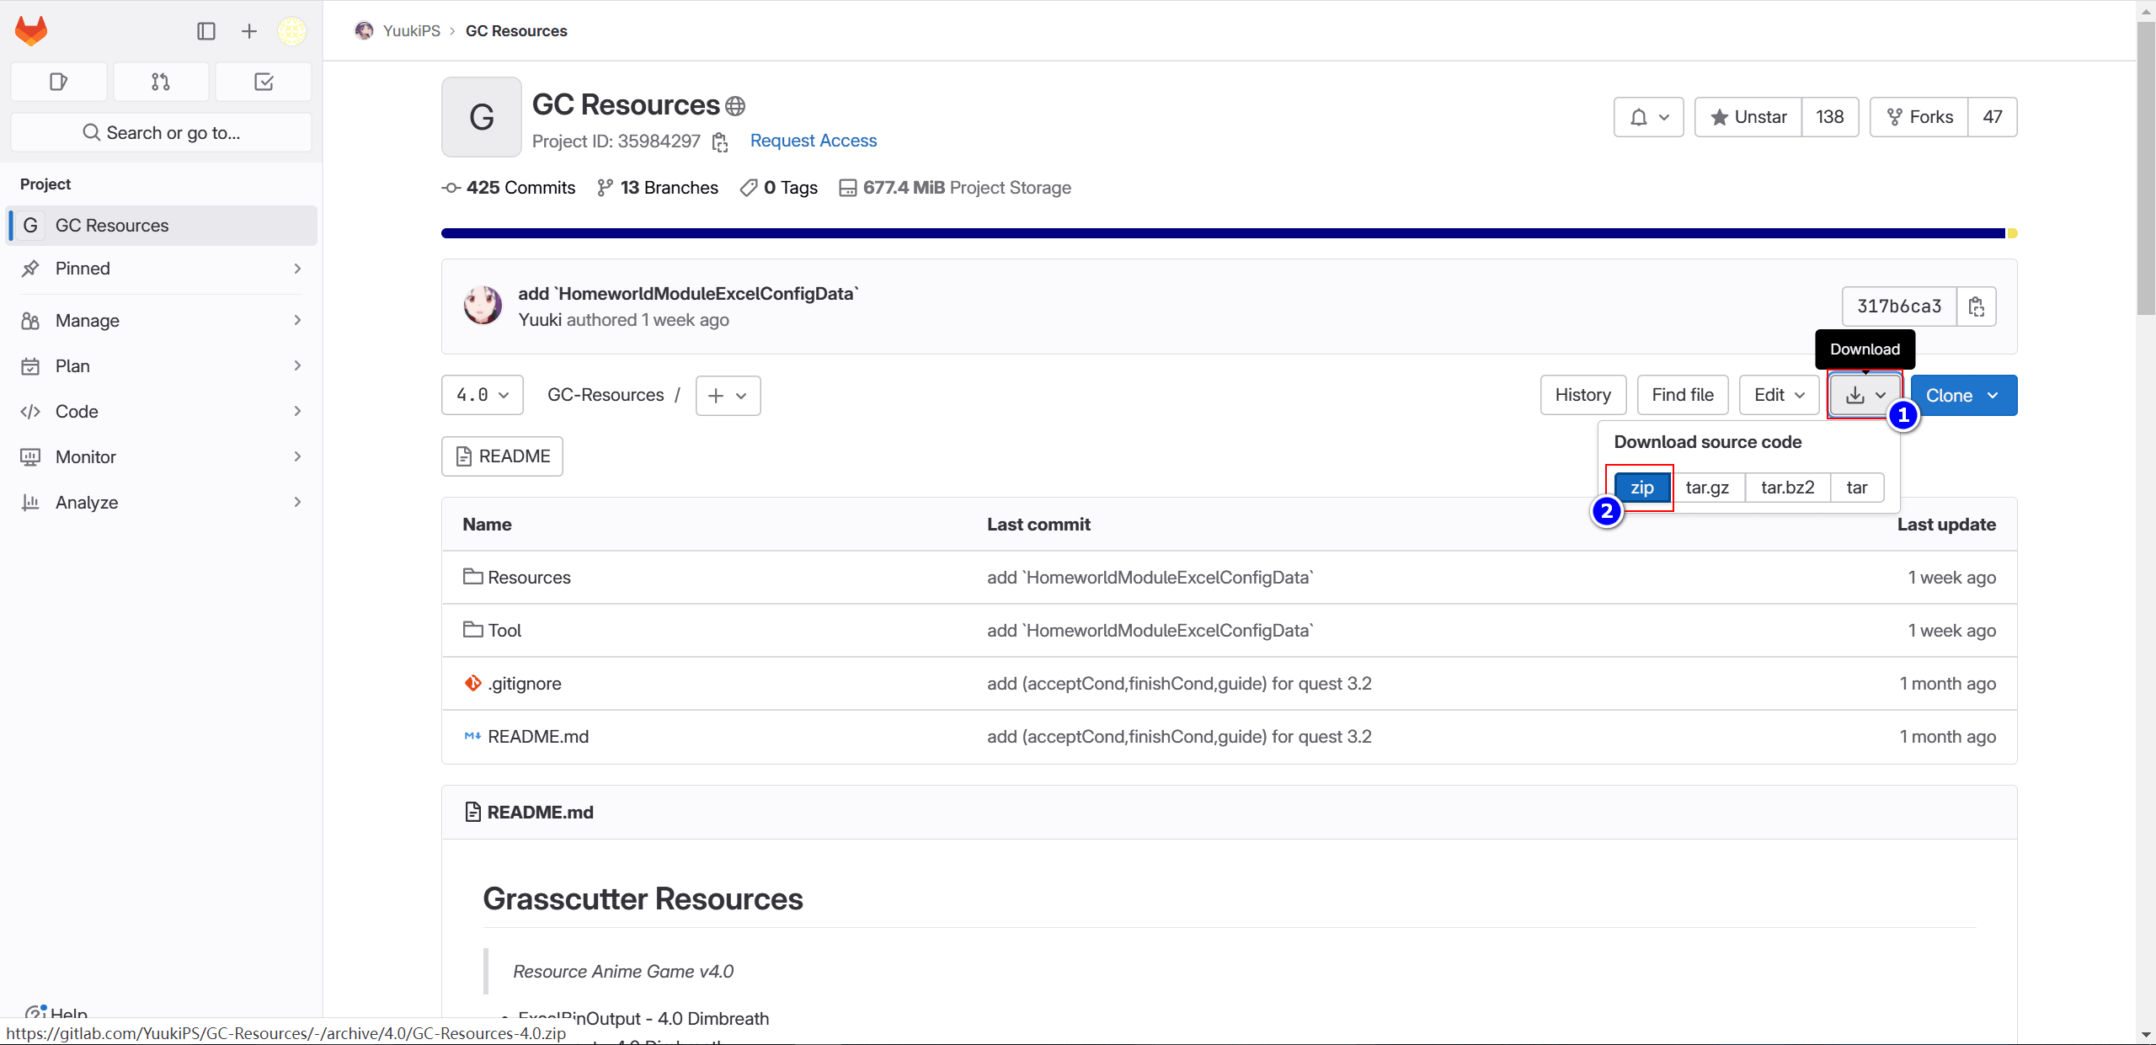Click the GitLab fox logo
The width and height of the screenshot is (2156, 1045).
(31, 31)
